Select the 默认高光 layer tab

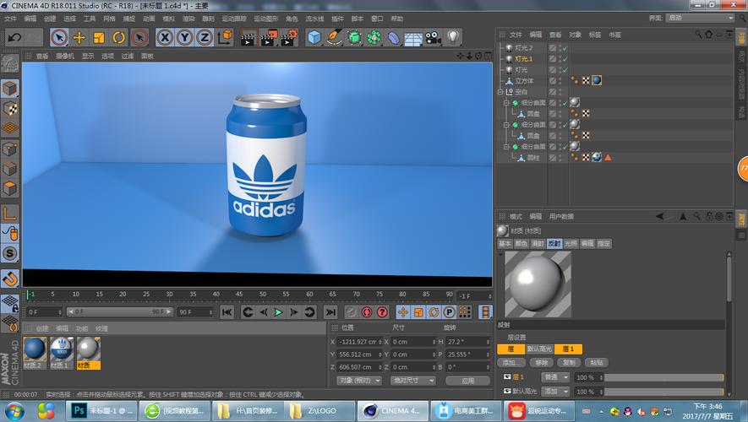point(539,349)
